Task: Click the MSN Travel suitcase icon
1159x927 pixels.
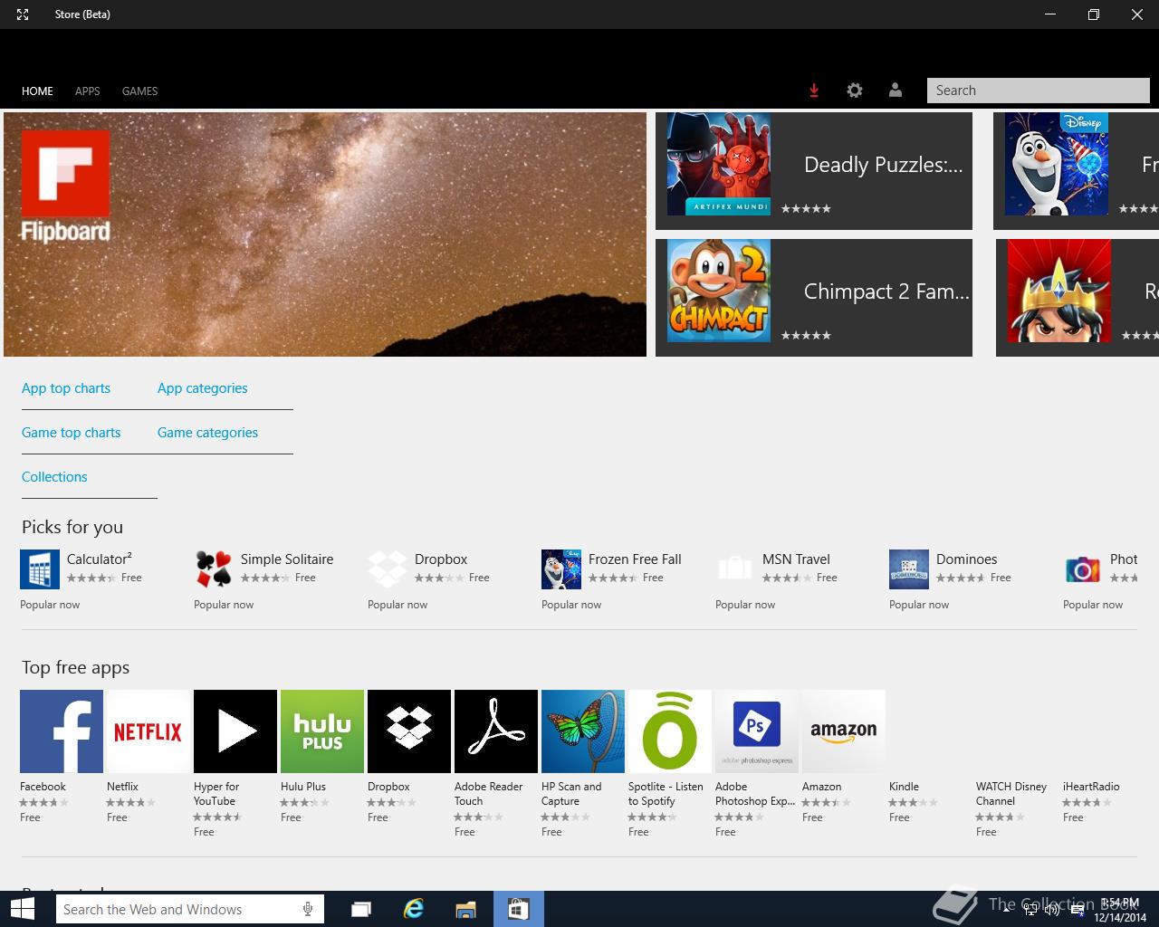Action: click(x=735, y=569)
